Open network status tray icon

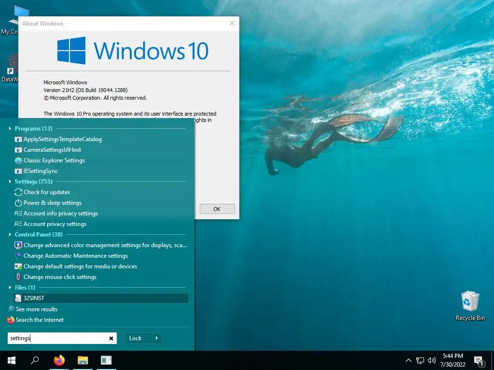tap(420, 360)
